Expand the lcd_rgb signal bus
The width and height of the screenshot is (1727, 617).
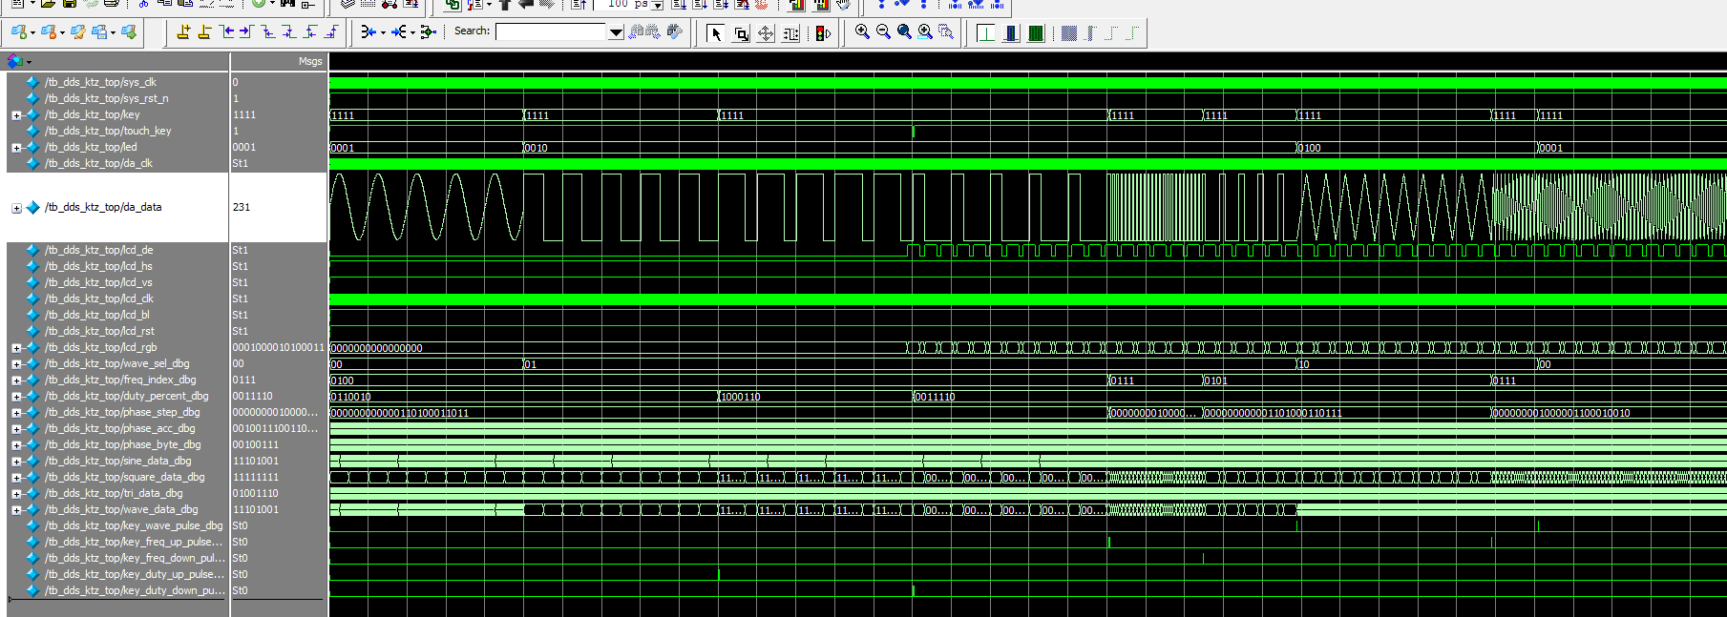pos(16,348)
